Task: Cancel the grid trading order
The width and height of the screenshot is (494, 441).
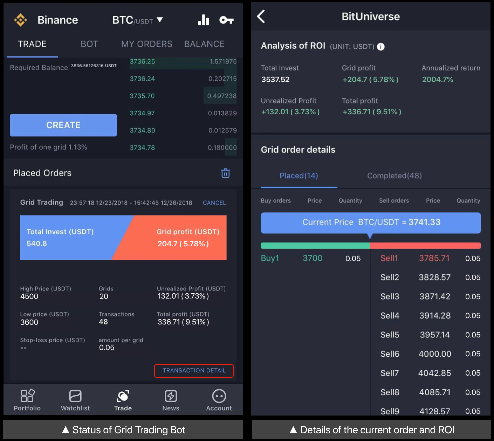Action: click(x=214, y=203)
